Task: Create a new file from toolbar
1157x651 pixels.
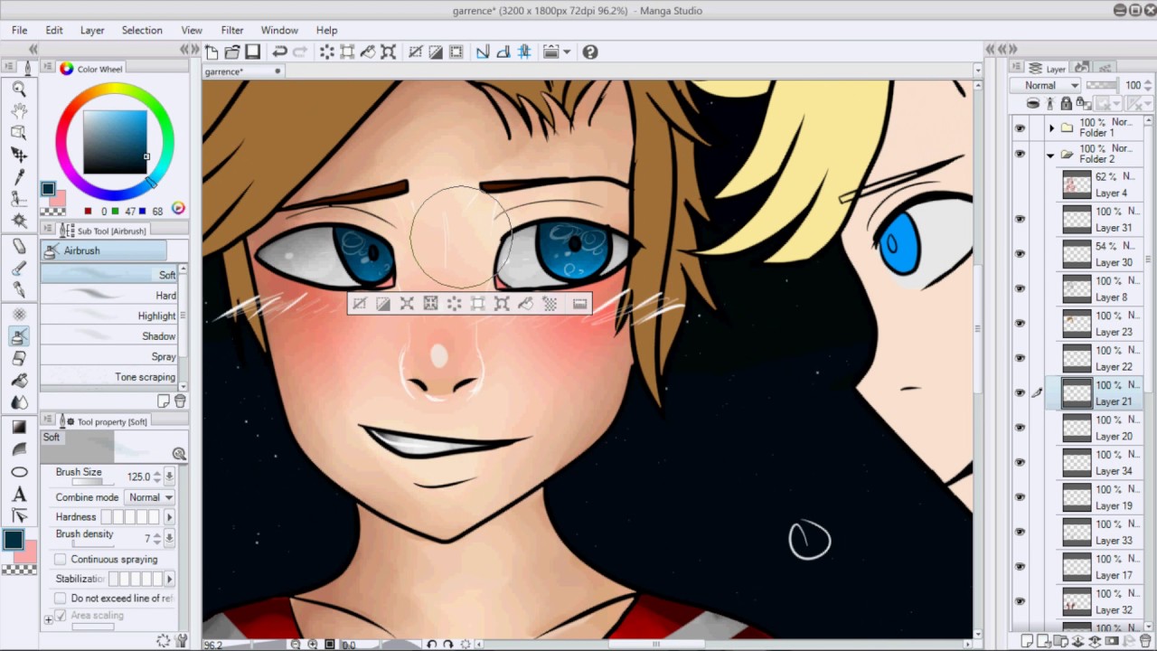Action: coord(212,52)
